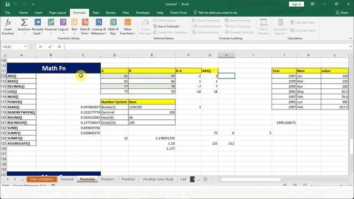Switch to the View tab

pyautogui.click(x=126, y=13)
